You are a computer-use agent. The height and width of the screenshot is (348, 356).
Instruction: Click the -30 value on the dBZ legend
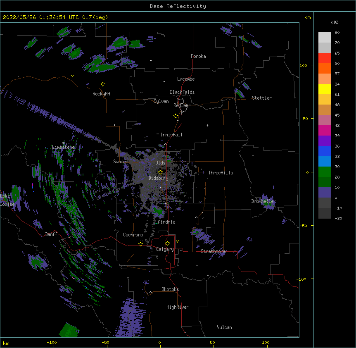click(x=338, y=219)
